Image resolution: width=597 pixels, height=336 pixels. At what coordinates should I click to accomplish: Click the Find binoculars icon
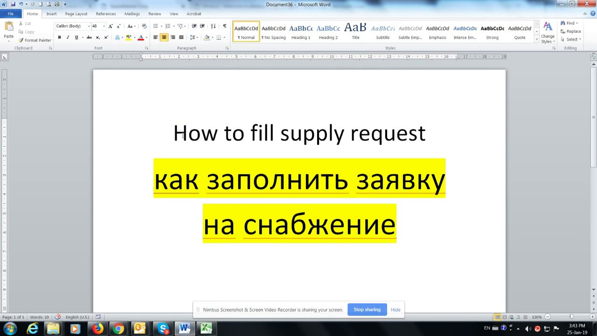563,23
